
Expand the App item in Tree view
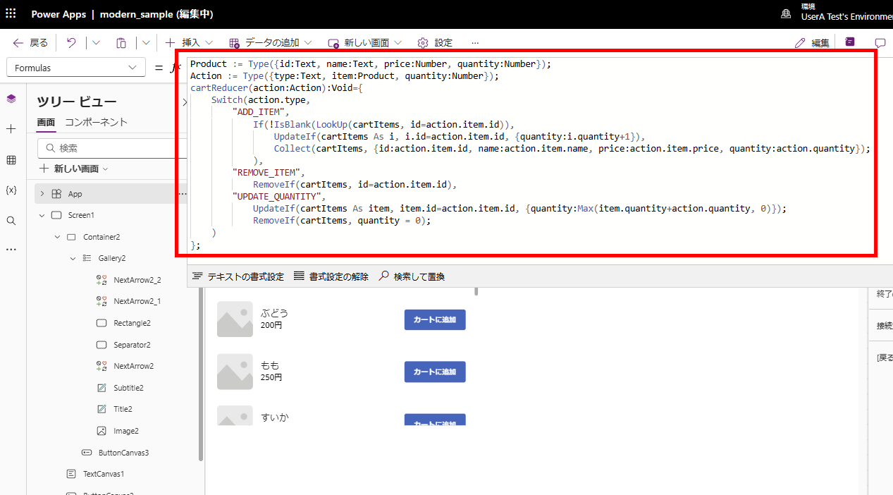[x=42, y=193]
